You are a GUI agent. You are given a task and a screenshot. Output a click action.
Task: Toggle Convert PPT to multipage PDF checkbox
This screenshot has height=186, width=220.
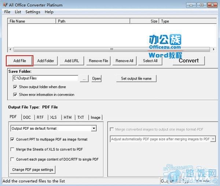coord(12,139)
